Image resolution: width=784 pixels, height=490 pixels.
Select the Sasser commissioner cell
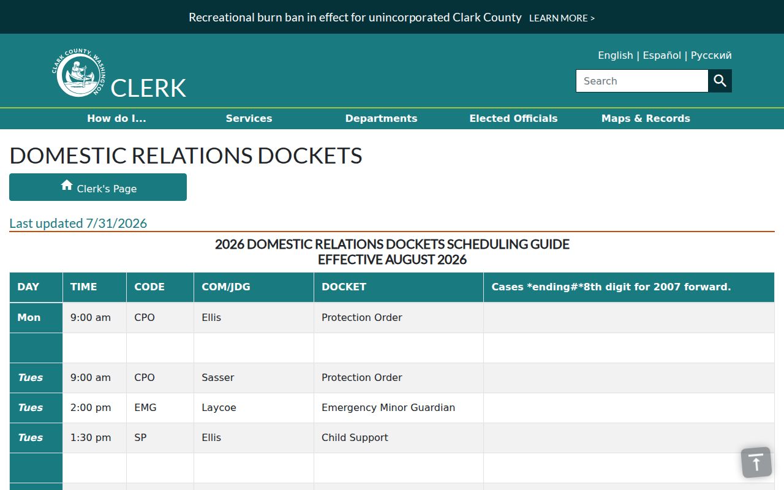point(254,378)
